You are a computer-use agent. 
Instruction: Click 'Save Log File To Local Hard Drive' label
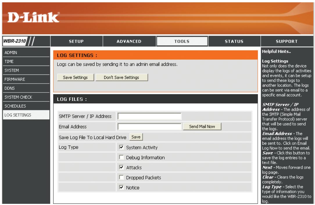tap(92, 137)
